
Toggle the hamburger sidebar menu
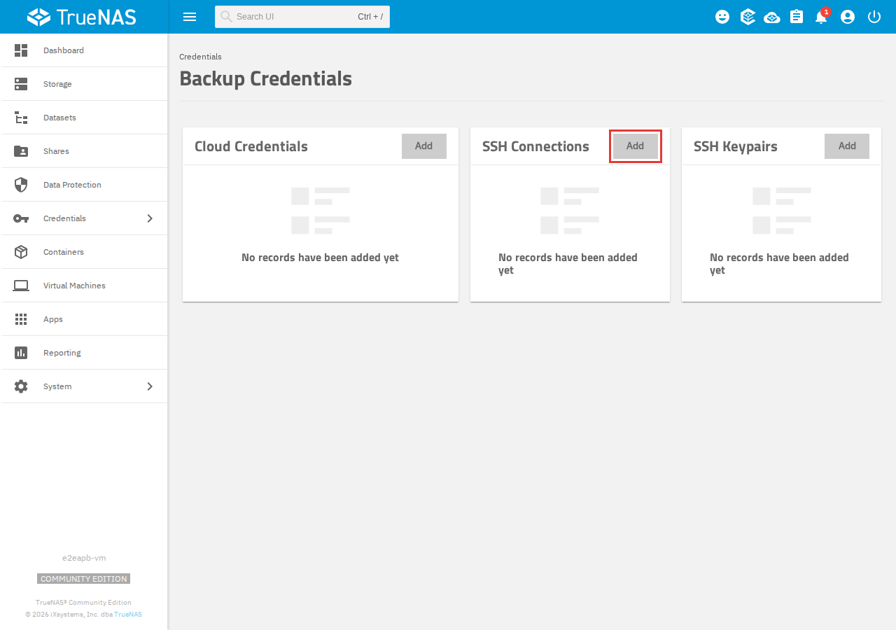(190, 17)
